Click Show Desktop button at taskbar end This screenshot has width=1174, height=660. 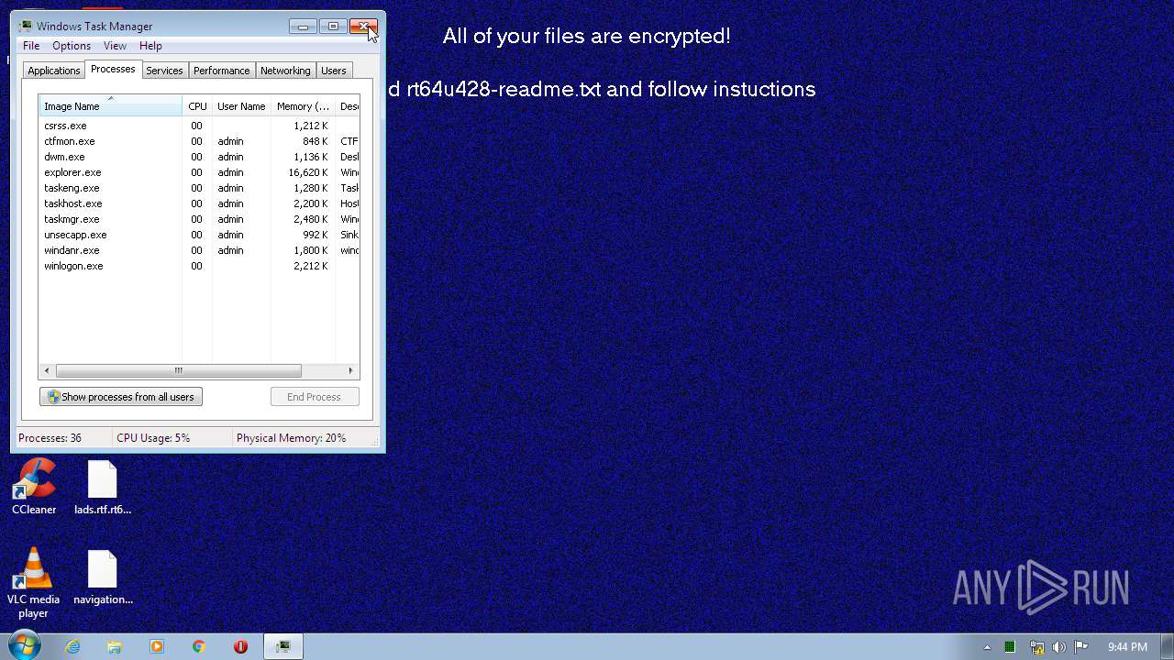(1168, 647)
